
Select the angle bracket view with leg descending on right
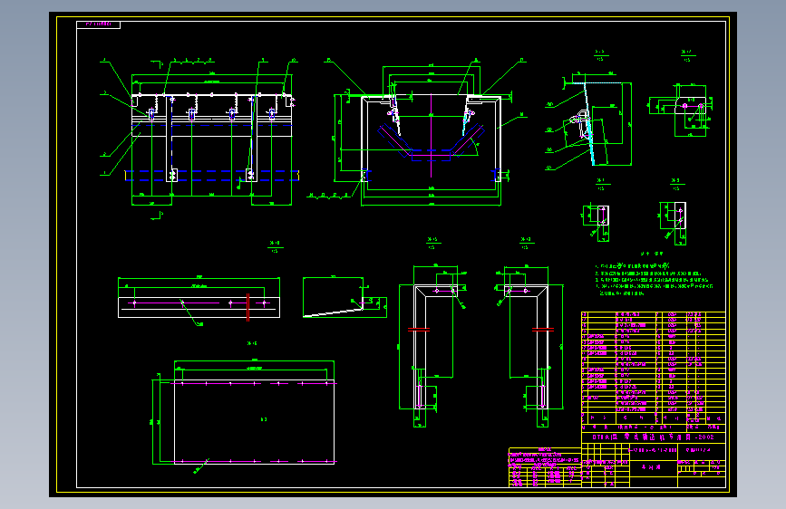pyautogui.click(x=530, y=346)
